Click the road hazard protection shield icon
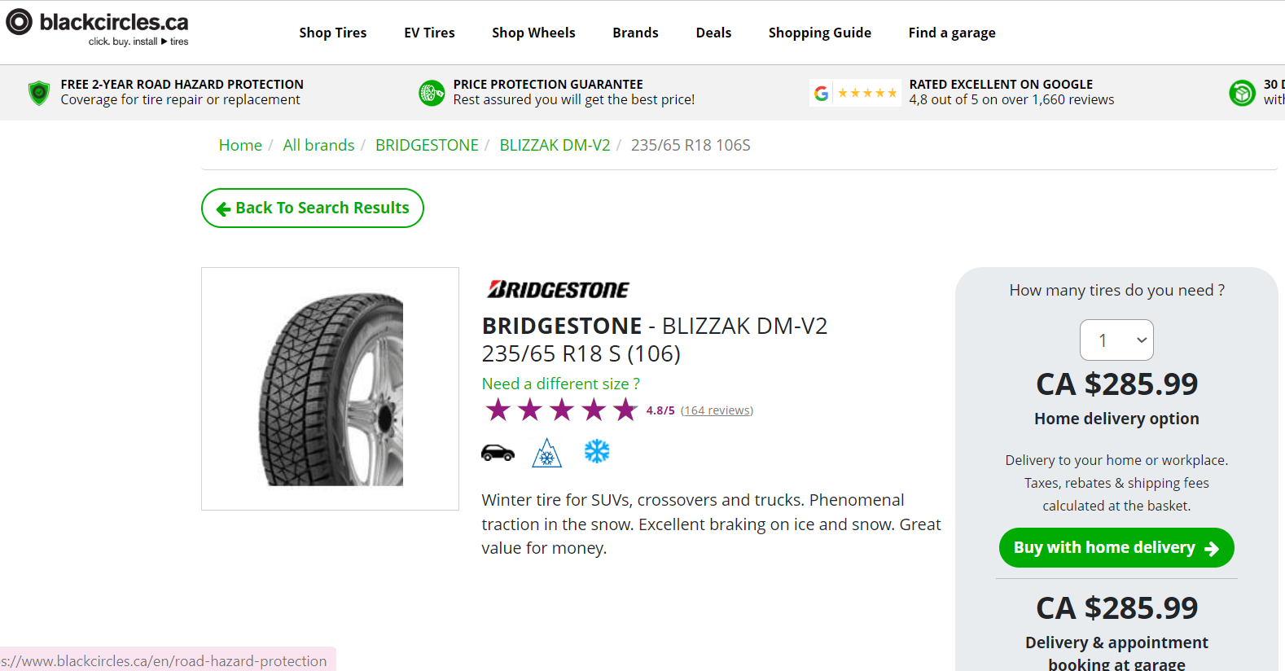Screen dimensions: 1285x671 pyautogui.click(x=39, y=93)
